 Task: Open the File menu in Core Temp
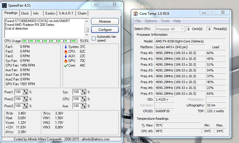138,21
